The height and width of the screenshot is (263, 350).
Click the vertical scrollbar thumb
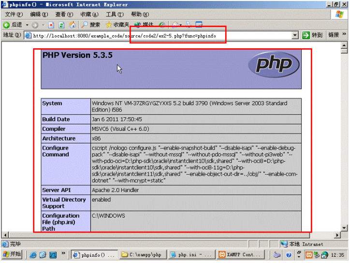[x=344, y=51]
